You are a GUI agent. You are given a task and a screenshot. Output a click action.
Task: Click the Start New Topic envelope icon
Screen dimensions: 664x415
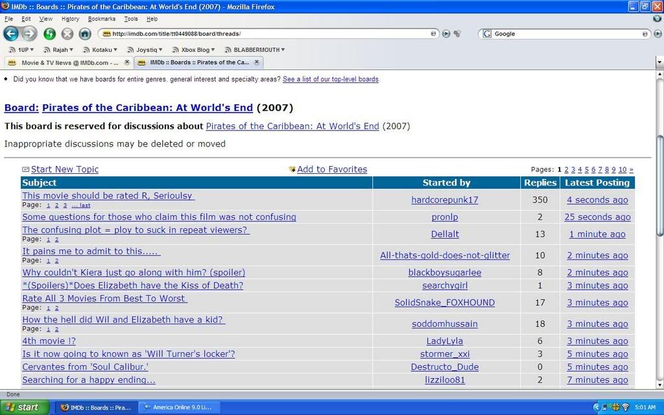click(25, 169)
